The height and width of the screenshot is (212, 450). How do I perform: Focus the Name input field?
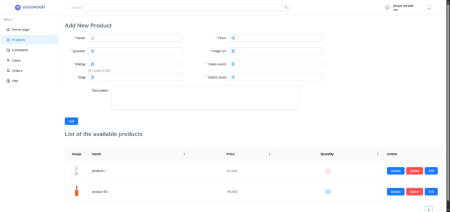click(x=135, y=38)
